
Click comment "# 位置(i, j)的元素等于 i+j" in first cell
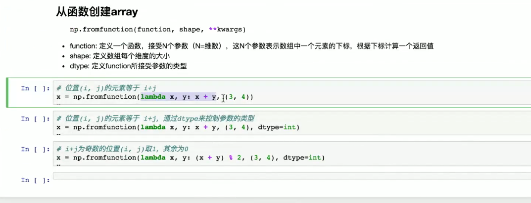106,88
